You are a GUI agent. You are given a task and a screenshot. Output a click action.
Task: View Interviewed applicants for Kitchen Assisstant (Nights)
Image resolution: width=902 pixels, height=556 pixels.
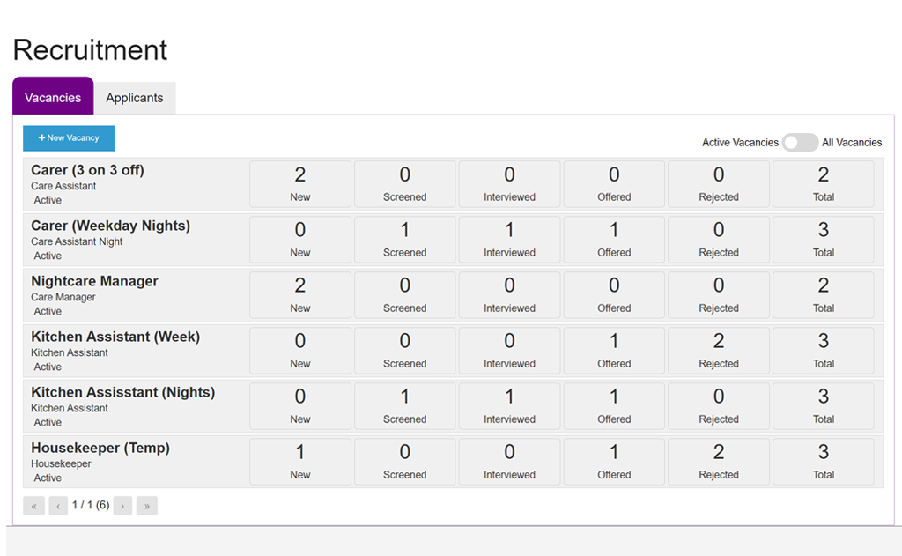pyautogui.click(x=510, y=406)
